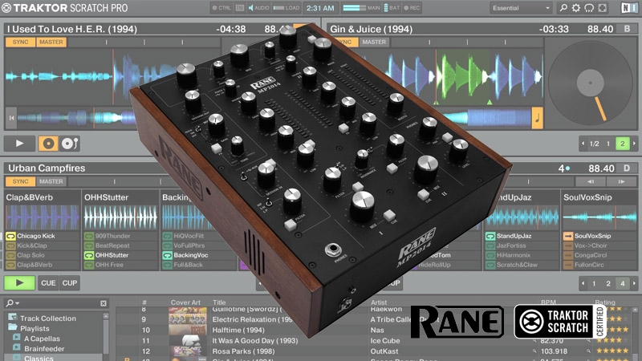The width and height of the screenshot is (642, 361).
Task: Sort the list by the Artist column
Action: 379,302
